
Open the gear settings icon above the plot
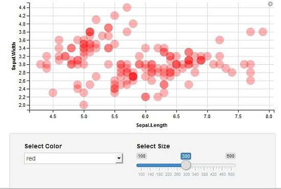pos(270,4)
